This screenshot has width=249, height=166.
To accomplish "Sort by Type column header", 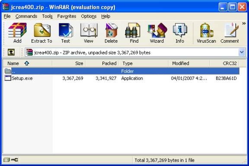I will coord(144,63).
